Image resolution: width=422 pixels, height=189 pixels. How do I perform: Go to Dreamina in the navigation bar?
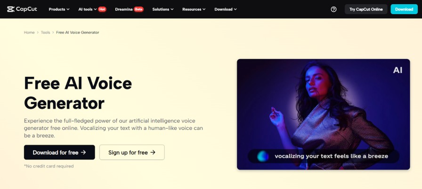(x=124, y=9)
